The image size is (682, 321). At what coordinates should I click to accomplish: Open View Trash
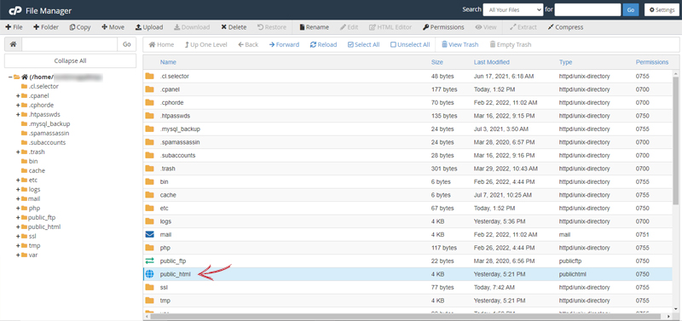coord(459,44)
